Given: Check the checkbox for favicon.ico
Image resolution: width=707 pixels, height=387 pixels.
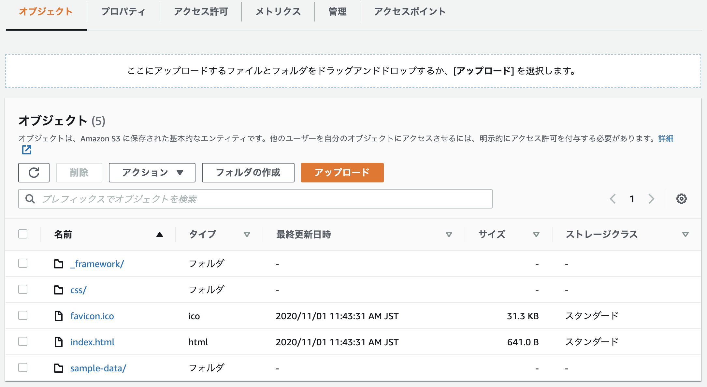Looking at the screenshot, I should pyautogui.click(x=23, y=316).
